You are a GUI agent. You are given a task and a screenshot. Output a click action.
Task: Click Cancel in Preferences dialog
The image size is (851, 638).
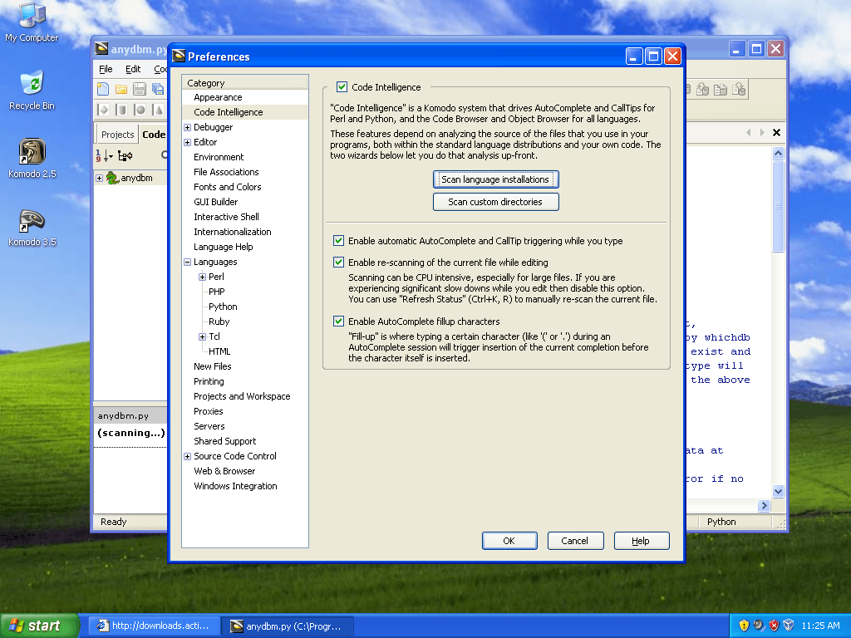(x=575, y=540)
